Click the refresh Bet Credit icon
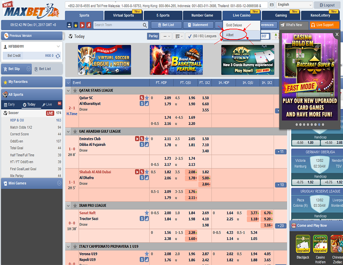This screenshot has height=265, width=343. coord(58,56)
